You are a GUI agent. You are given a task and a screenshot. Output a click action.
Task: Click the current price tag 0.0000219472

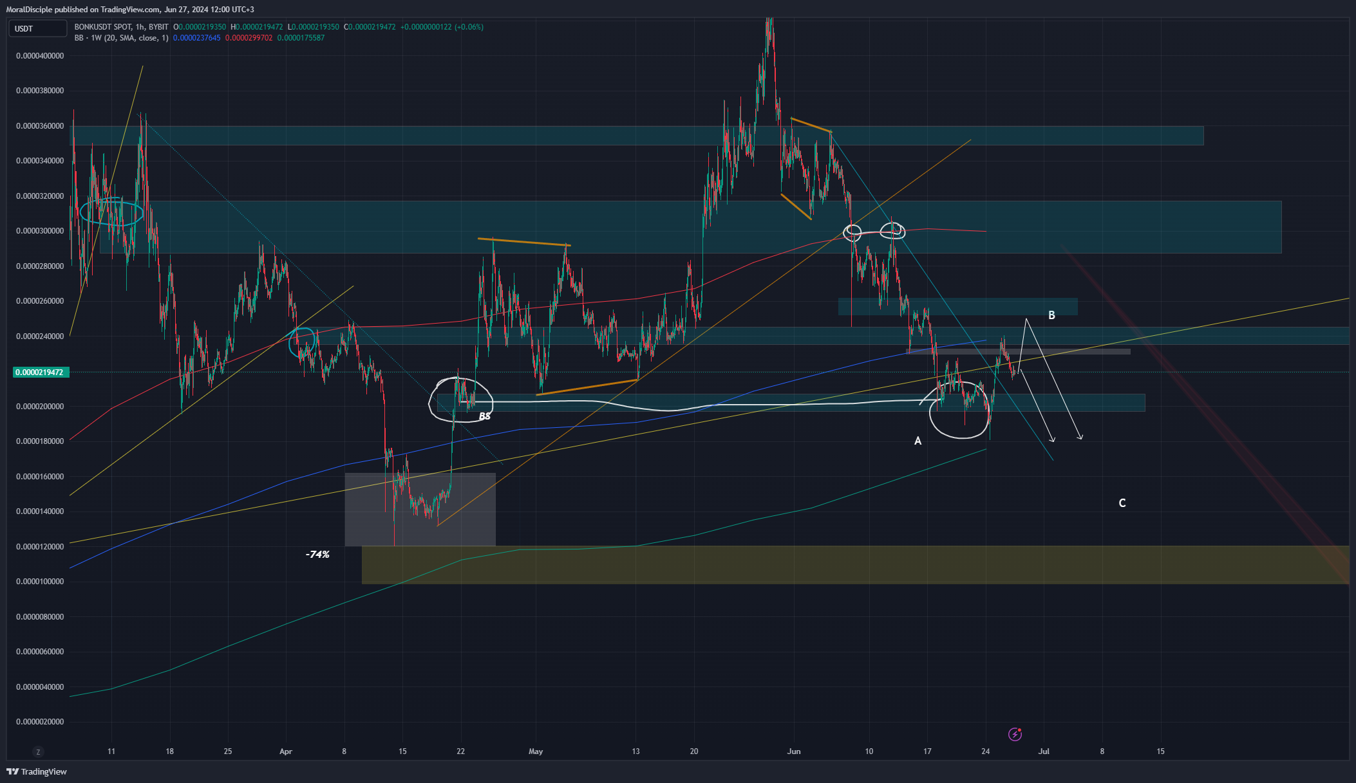pos(40,373)
